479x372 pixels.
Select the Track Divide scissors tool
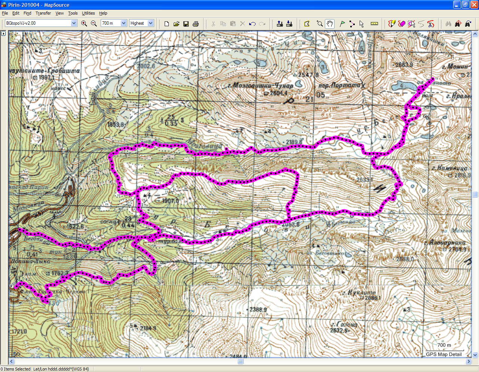[x=431, y=24]
